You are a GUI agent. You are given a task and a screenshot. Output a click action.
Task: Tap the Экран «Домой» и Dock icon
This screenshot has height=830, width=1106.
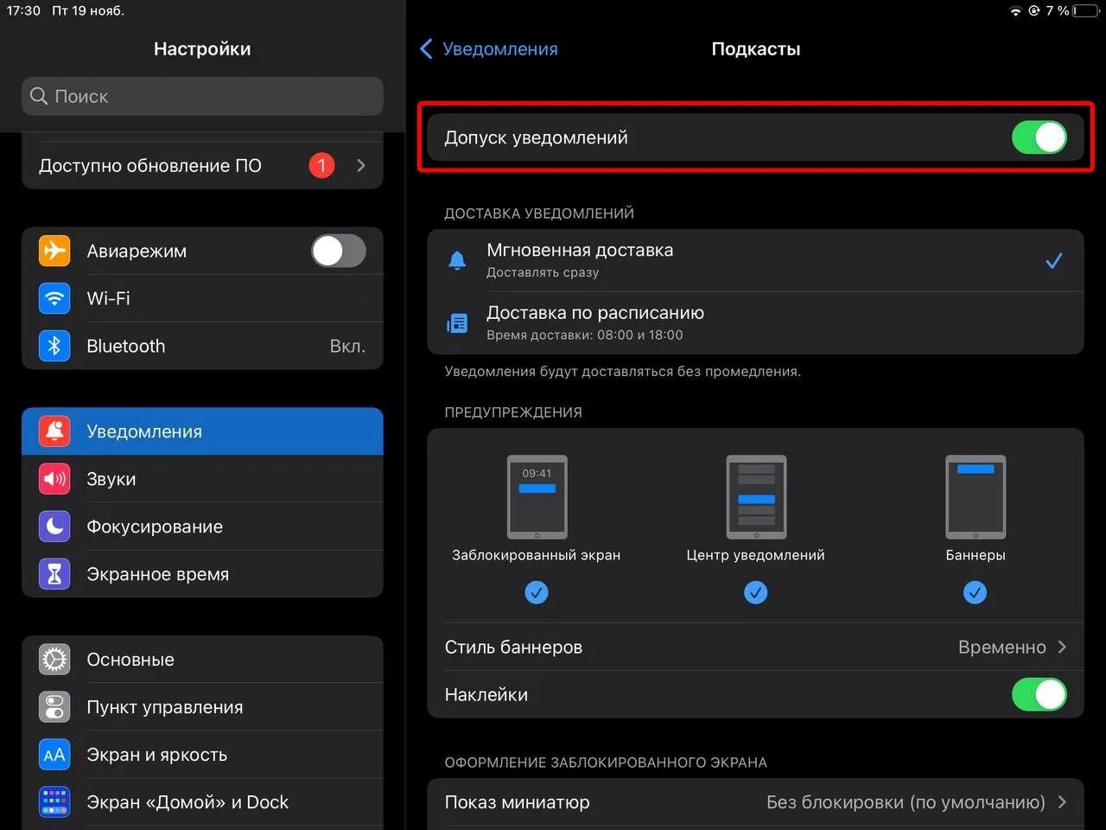coord(54,802)
